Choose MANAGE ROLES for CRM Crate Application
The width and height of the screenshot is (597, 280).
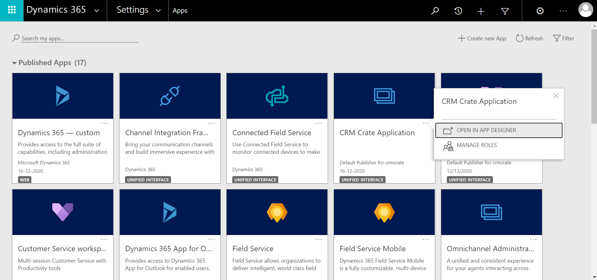click(x=477, y=145)
